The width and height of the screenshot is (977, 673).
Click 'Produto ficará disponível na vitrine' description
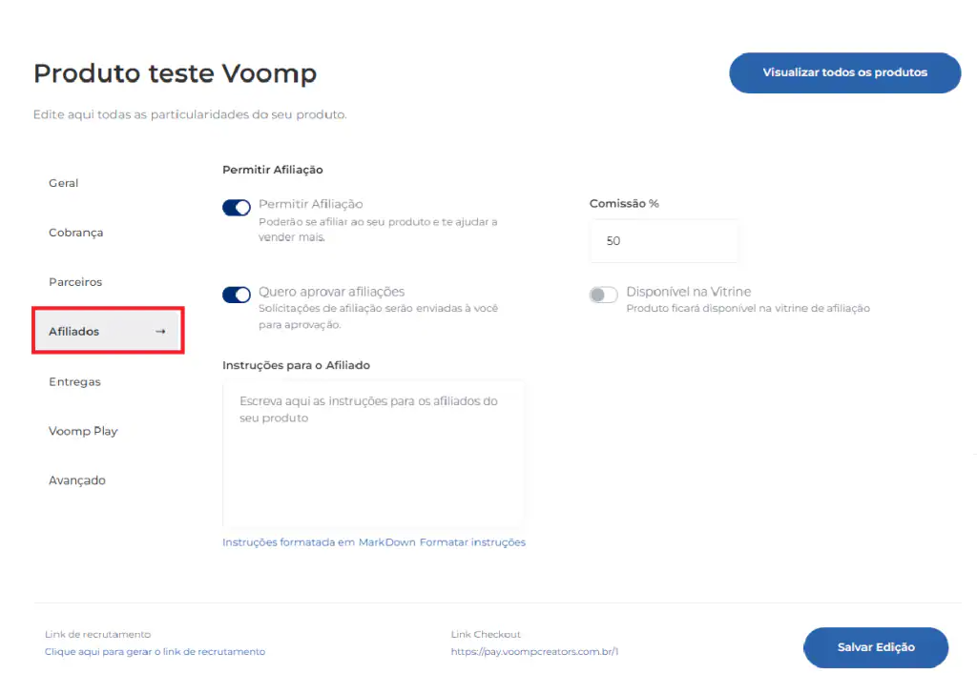[x=748, y=308]
